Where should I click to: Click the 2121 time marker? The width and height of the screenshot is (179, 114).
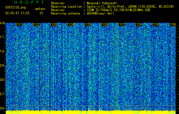tap(19, 25)
